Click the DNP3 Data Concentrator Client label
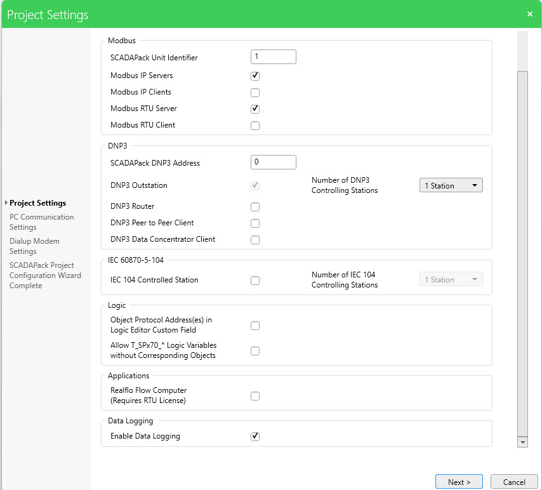Image resolution: width=542 pixels, height=490 pixels. coord(163,239)
